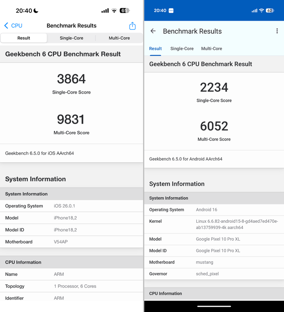This screenshot has height=312, width=284.
Task: Select the 6052 multi-core score
Action: pos(214,126)
